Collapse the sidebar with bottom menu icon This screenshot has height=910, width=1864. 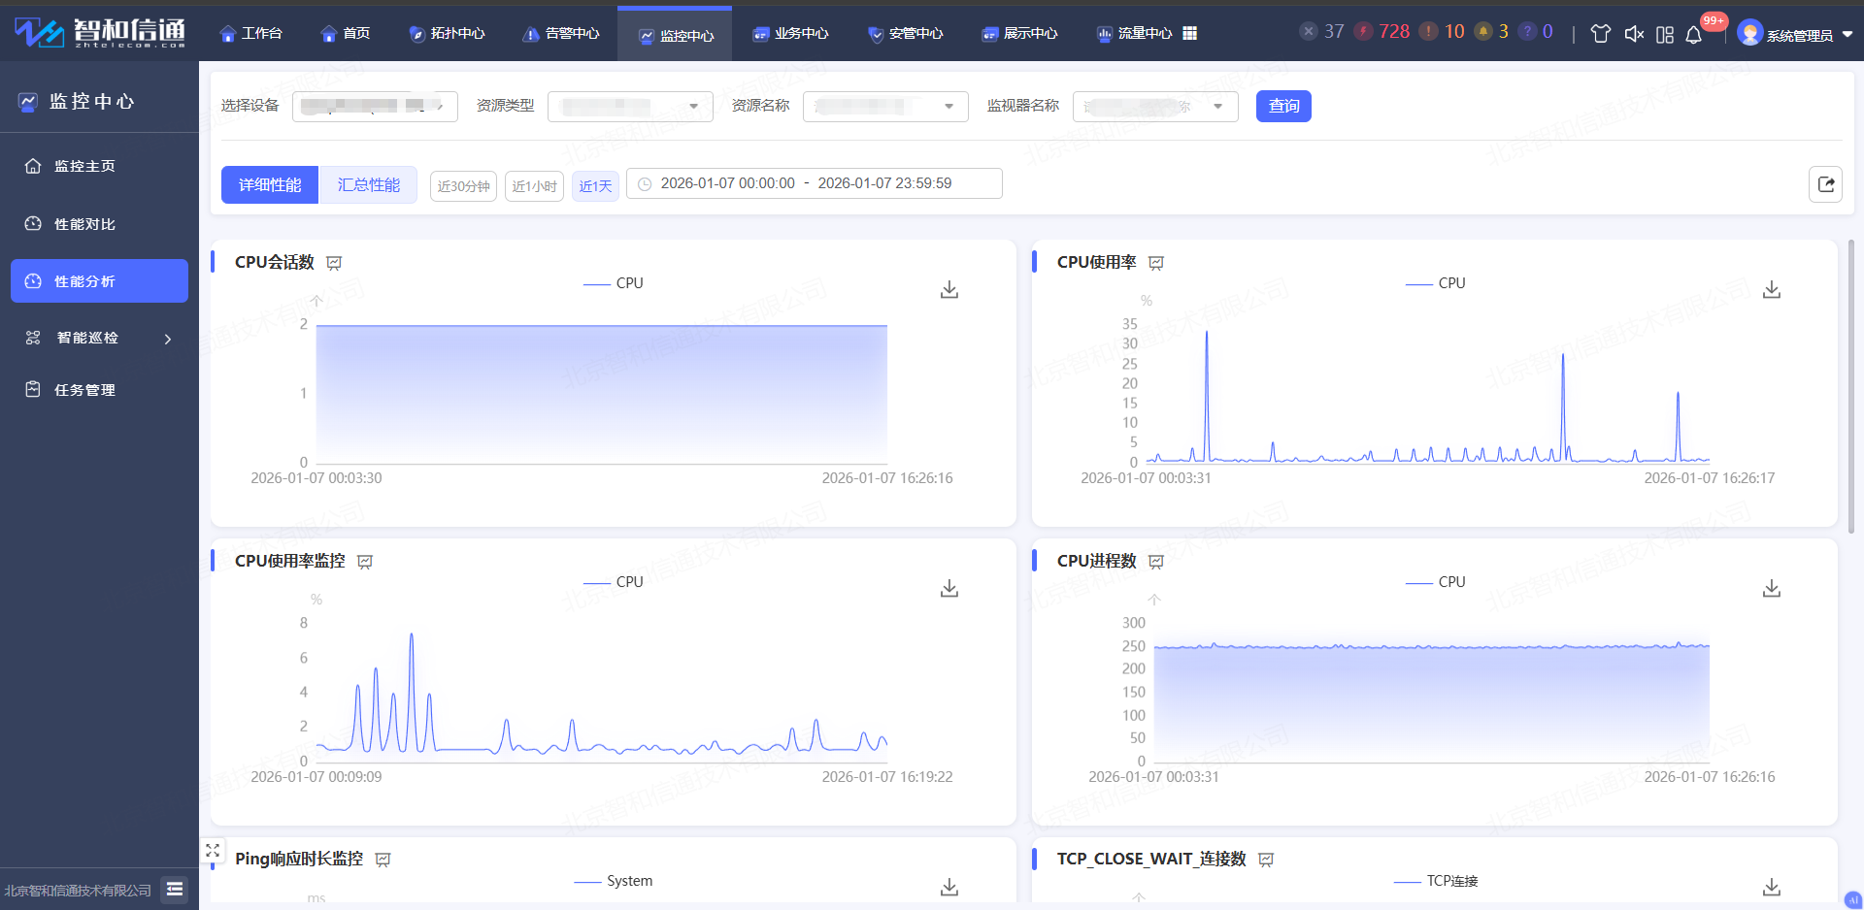(x=175, y=889)
